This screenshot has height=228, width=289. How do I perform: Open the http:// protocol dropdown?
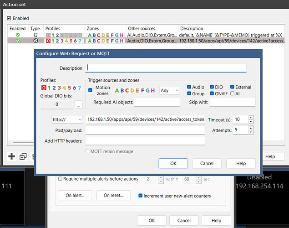(x=67, y=119)
